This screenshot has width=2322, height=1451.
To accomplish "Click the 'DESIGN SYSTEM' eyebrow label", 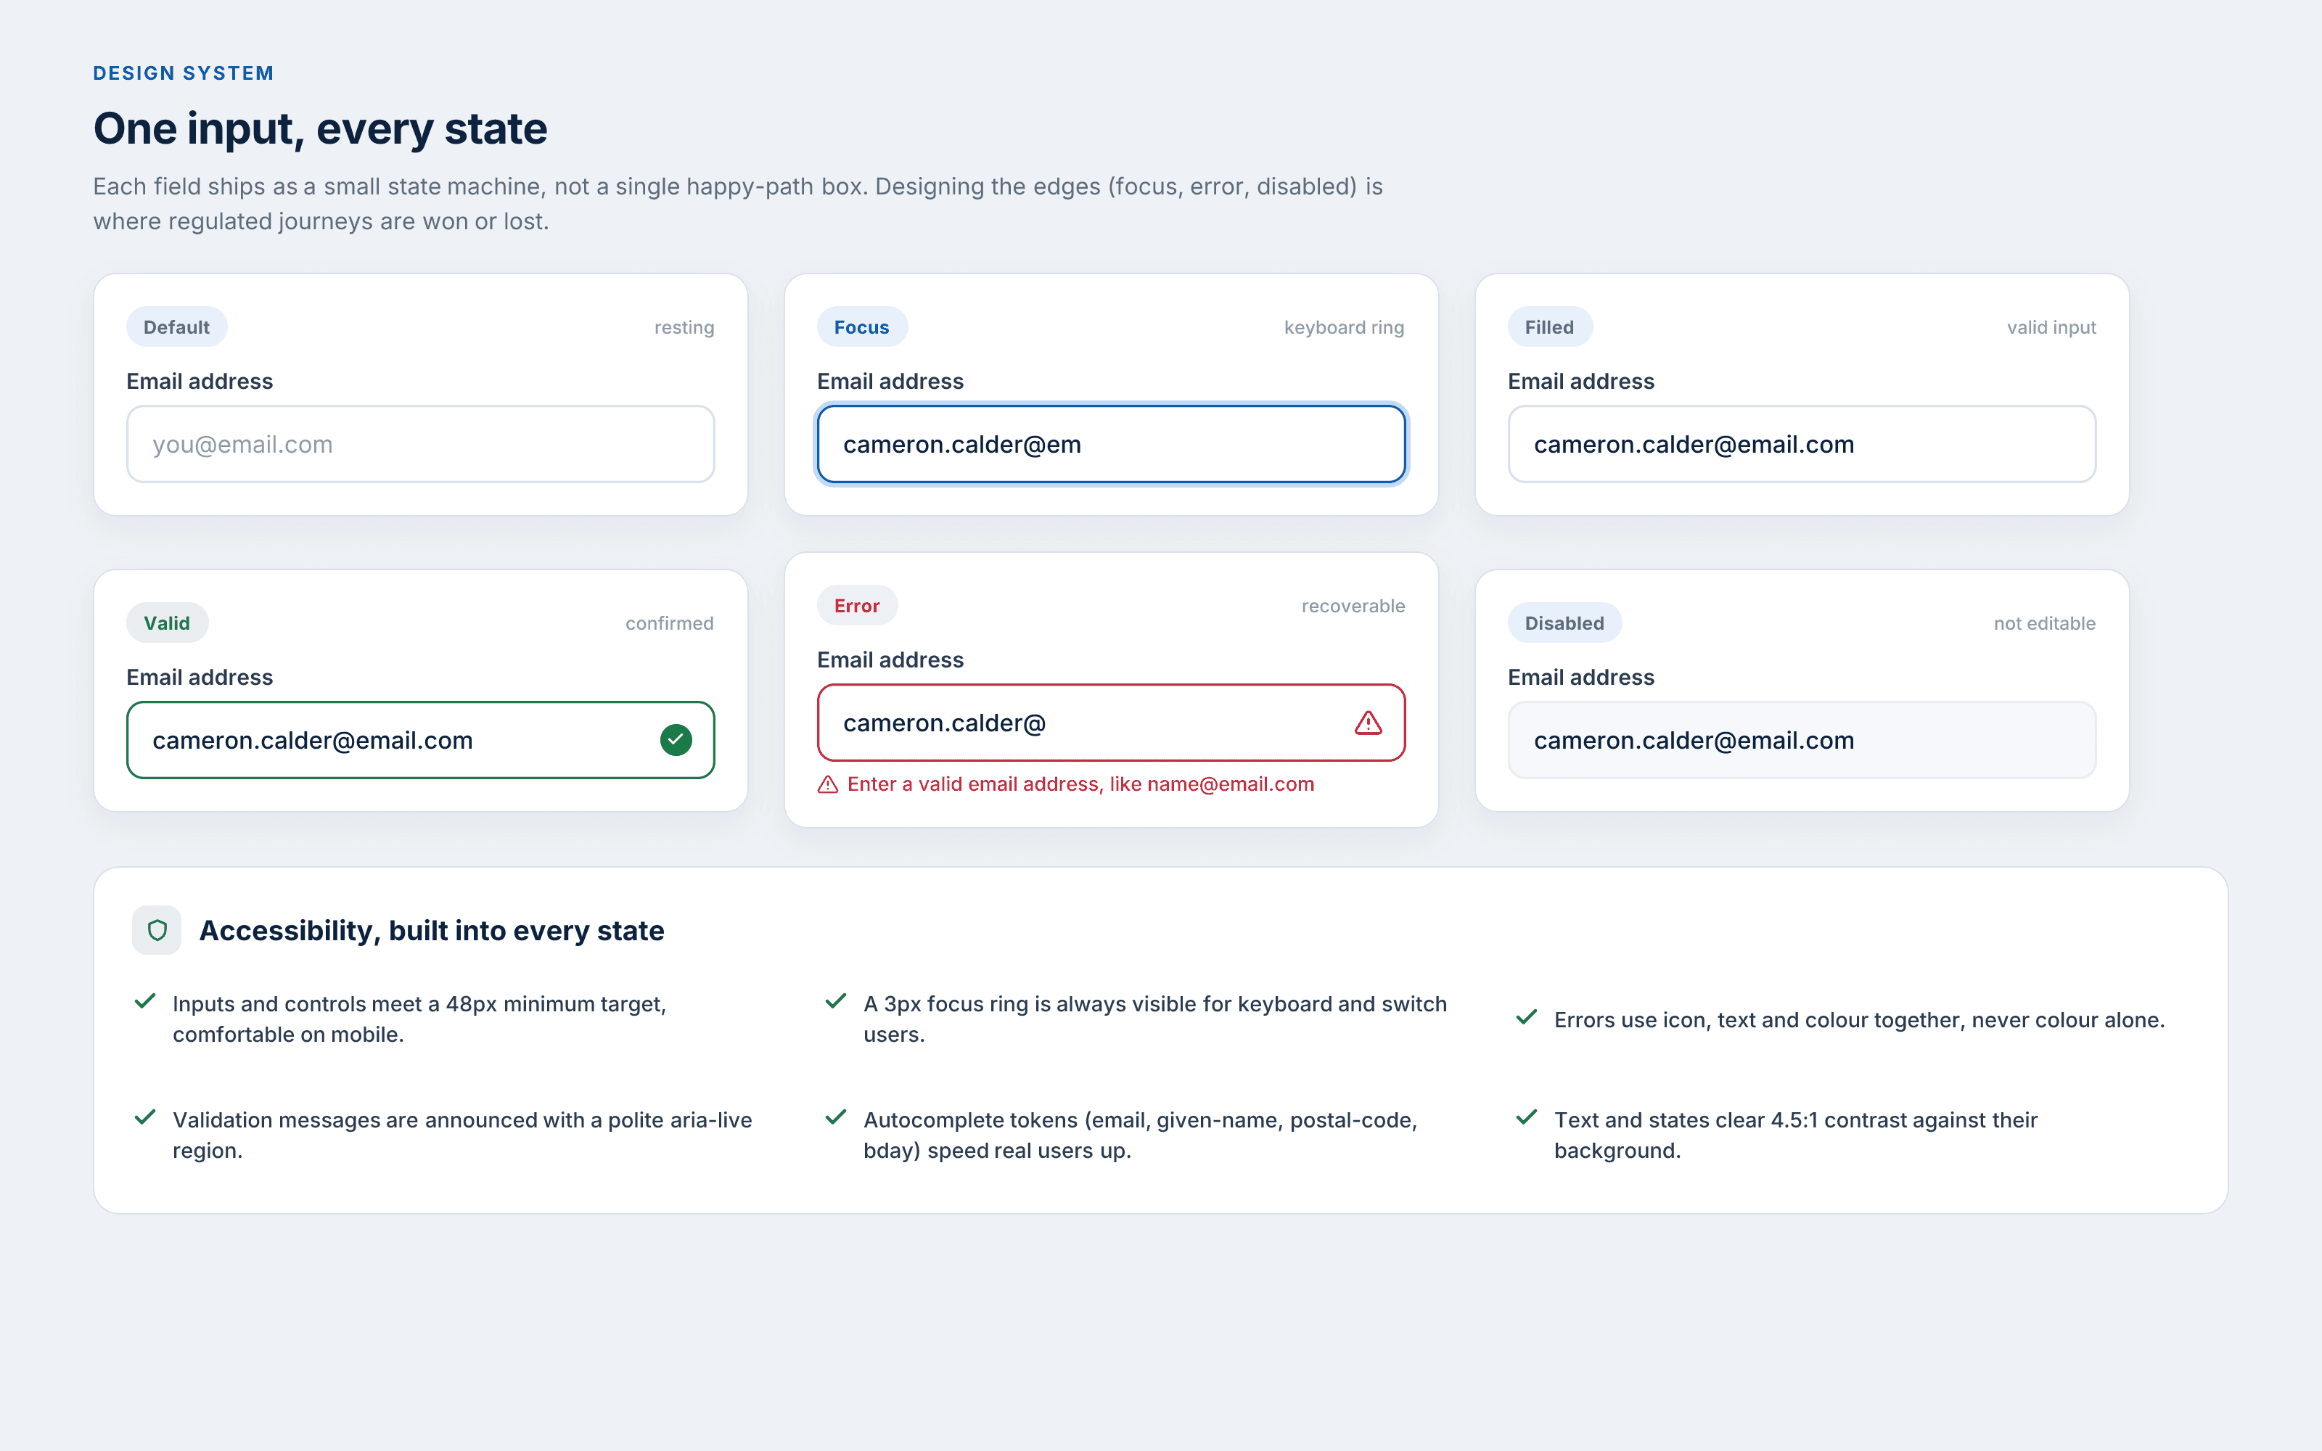I will coord(184,73).
